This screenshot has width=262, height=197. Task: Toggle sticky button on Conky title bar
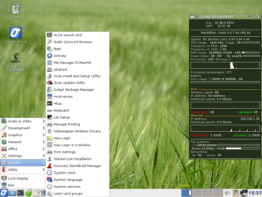(x=197, y=17)
